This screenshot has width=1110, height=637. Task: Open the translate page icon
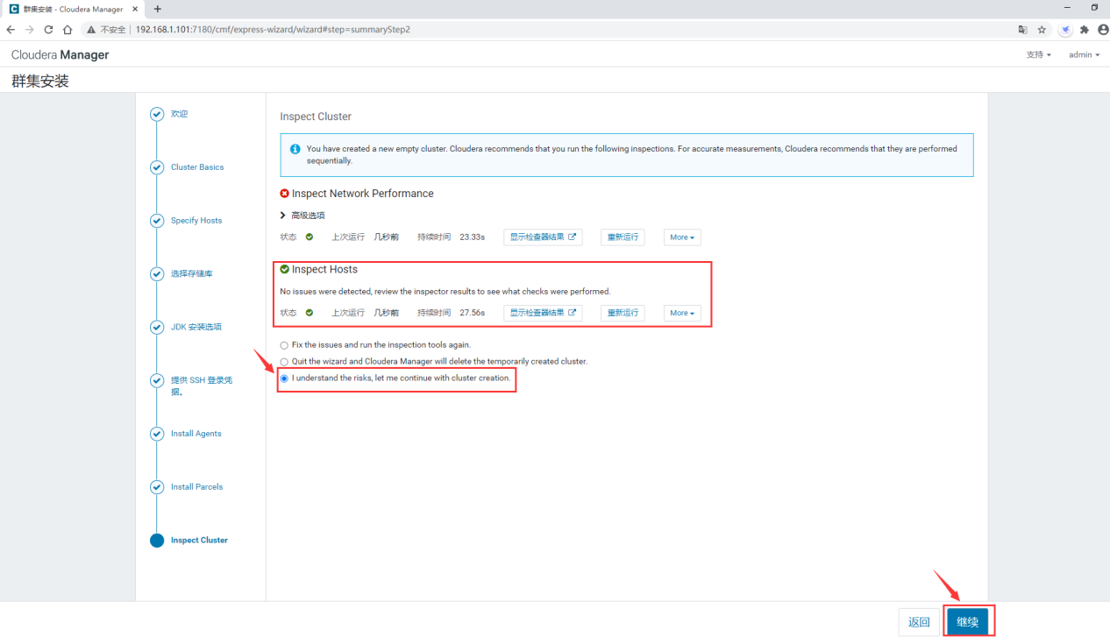coord(1022,29)
